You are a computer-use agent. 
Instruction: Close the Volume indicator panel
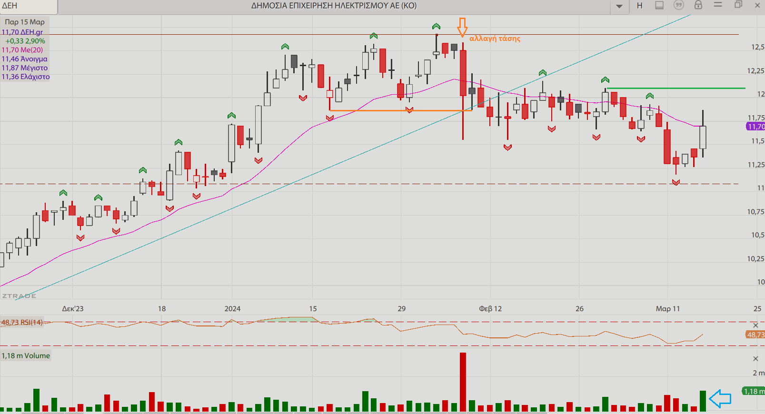(755, 359)
